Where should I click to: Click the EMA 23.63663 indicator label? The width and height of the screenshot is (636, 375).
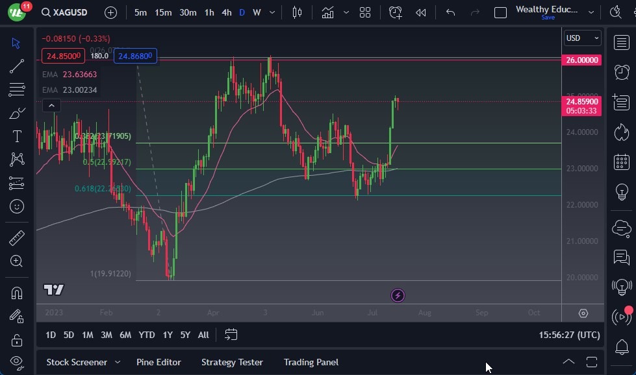[x=70, y=75]
